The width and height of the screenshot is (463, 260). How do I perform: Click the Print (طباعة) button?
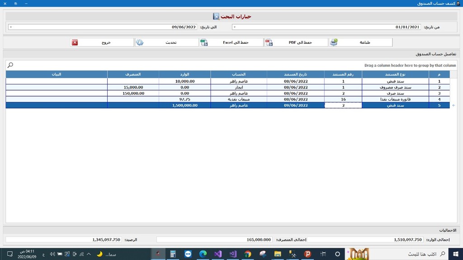360,42
